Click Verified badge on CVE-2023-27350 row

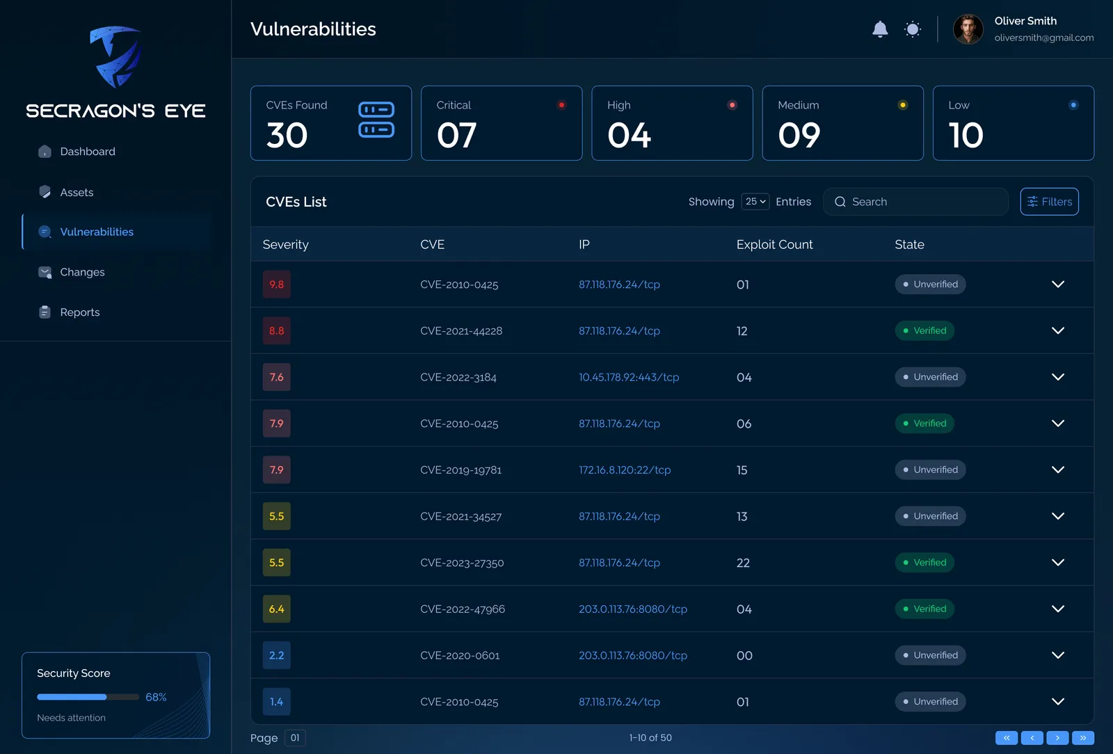pyautogui.click(x=924, y=563)
